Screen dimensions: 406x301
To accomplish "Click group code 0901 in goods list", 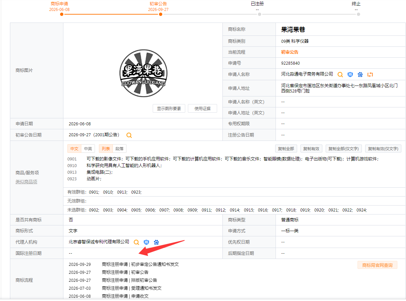I will (72, 159).
